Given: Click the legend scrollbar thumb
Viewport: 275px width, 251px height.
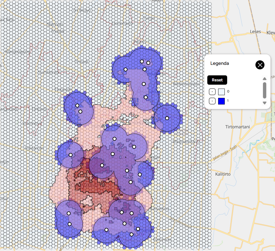Looking at the screenshot, I should click(x=265, y=90).
